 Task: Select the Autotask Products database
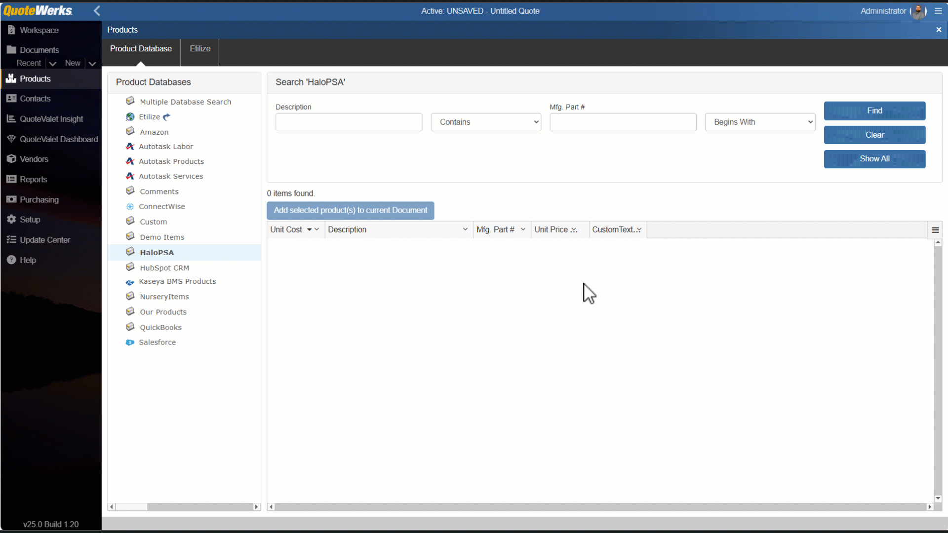point(171,161)
